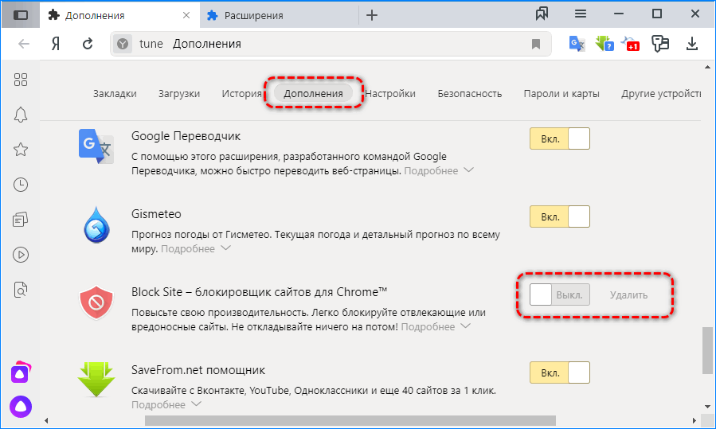The width and height of the screenshot is (716, 429).
Task: Open a new tab with plus icon
Action: (x=372, y=15)
